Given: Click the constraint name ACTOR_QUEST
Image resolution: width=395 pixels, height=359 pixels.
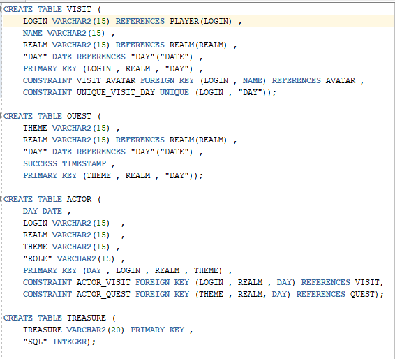Looking at the screenshot, I should pos(103,295).
